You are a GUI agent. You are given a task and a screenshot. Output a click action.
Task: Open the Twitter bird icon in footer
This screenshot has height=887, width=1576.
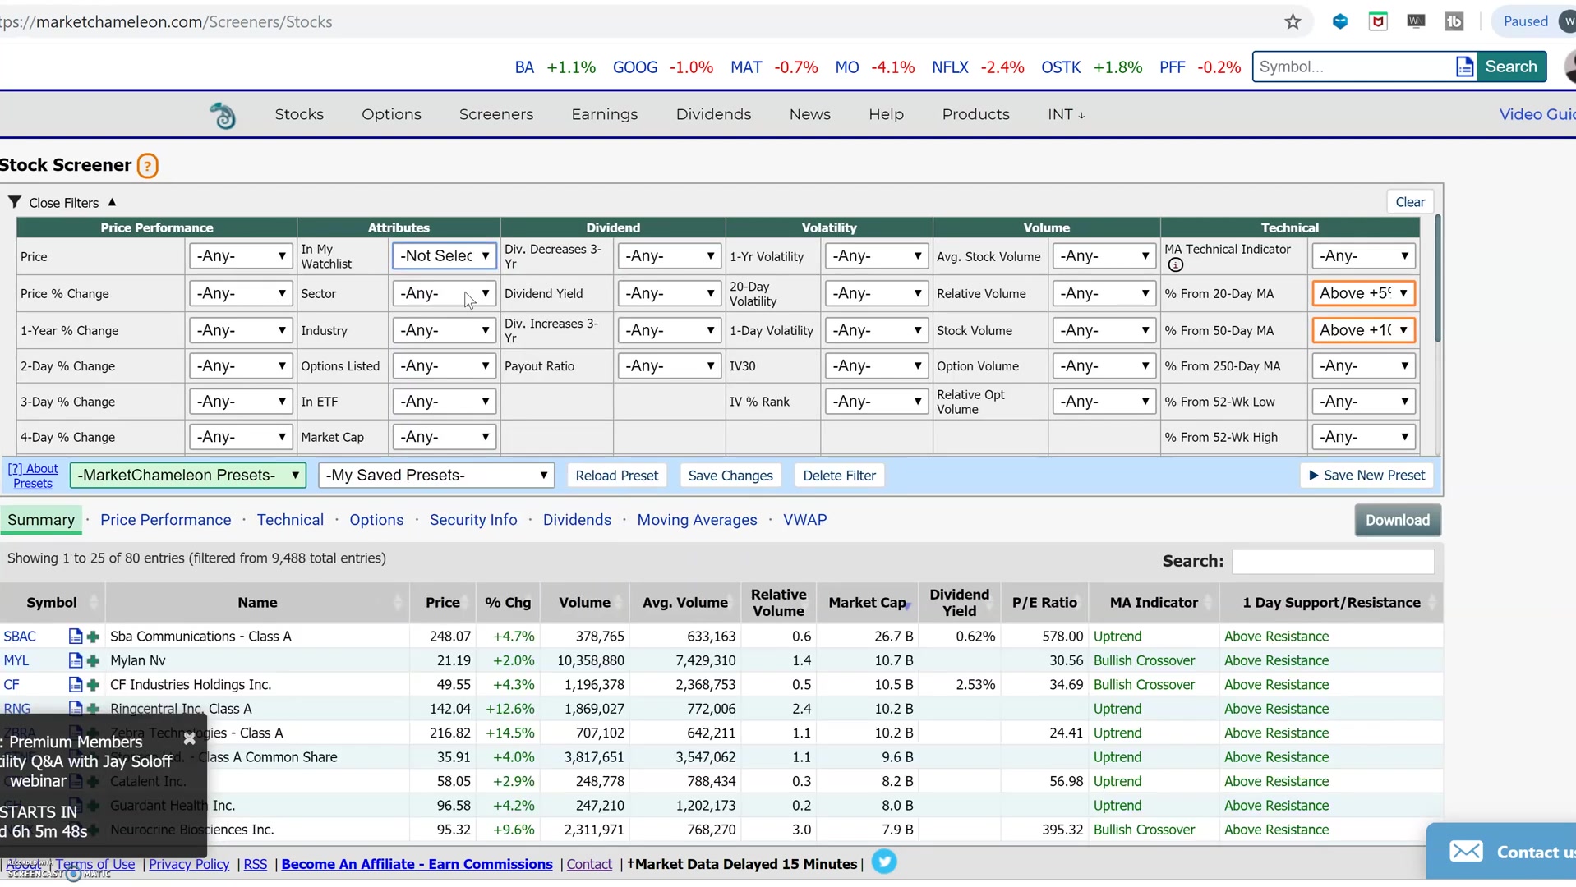pyautogui.click(x=883, y=862)
